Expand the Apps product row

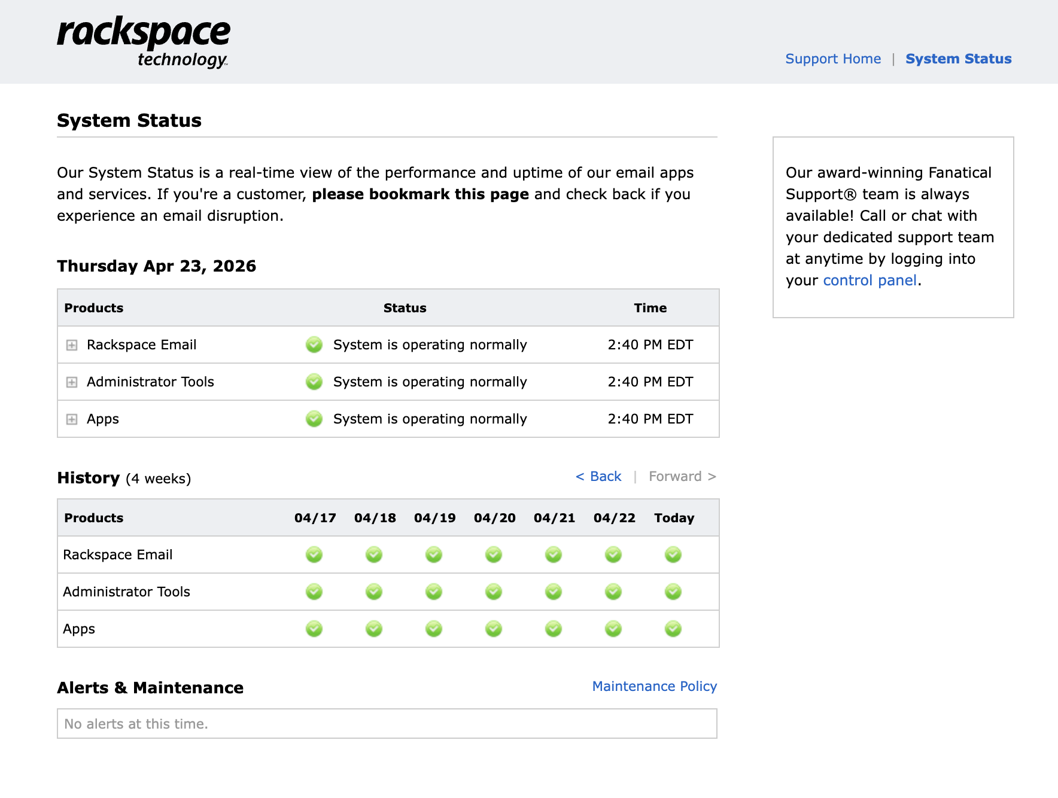pos(72,419)
